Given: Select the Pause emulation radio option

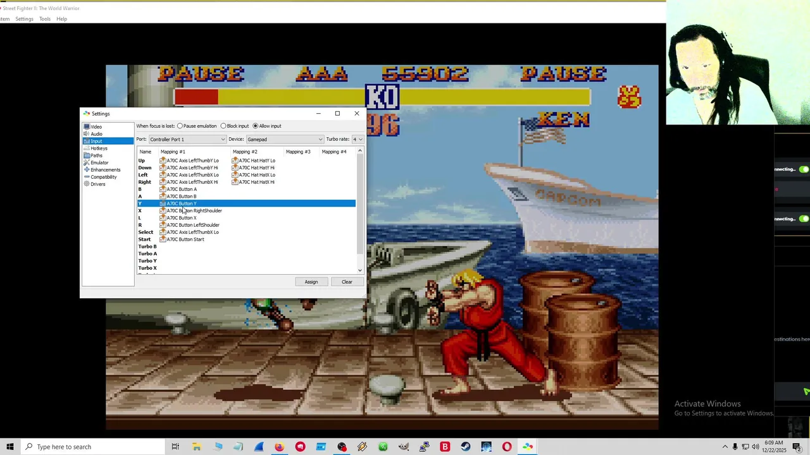Looking at the screenshot, I should pyautogui.click(x=197, y=126).
